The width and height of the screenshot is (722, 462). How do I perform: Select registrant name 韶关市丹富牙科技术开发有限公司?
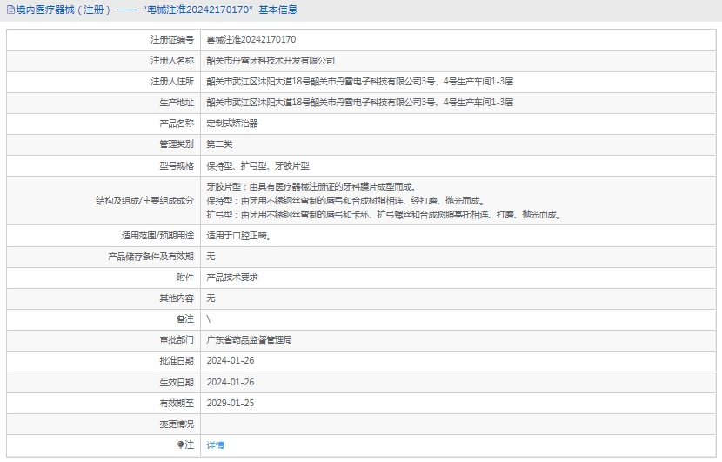(271, 61)
